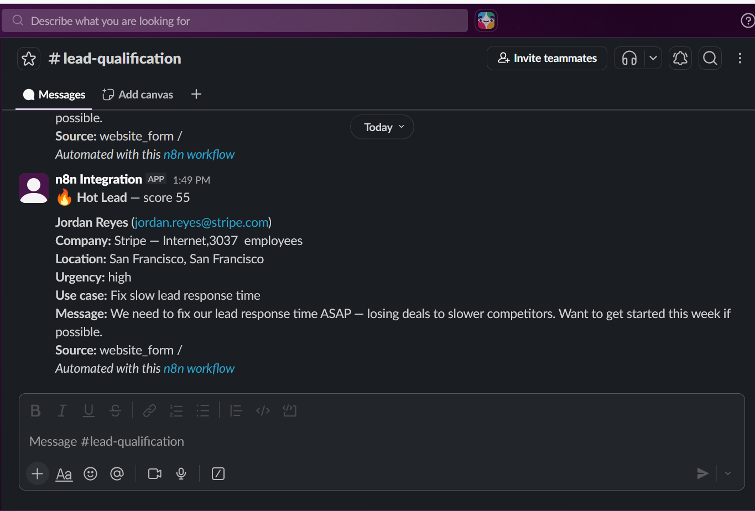Open the n8n Integration avatar
Viewport: 755px width, 511px height.
tap(34, 188)
